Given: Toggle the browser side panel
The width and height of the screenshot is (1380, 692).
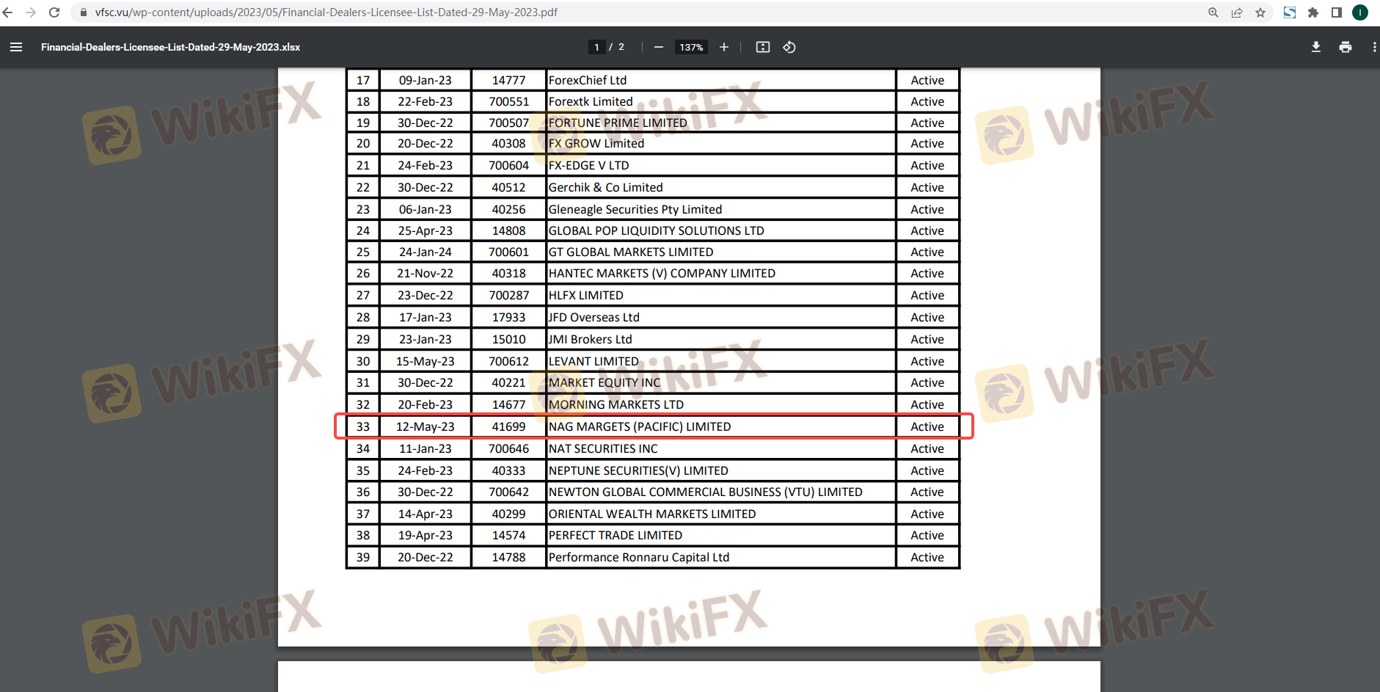Looking at the screenshot, I should click(x=1337, y=12).
